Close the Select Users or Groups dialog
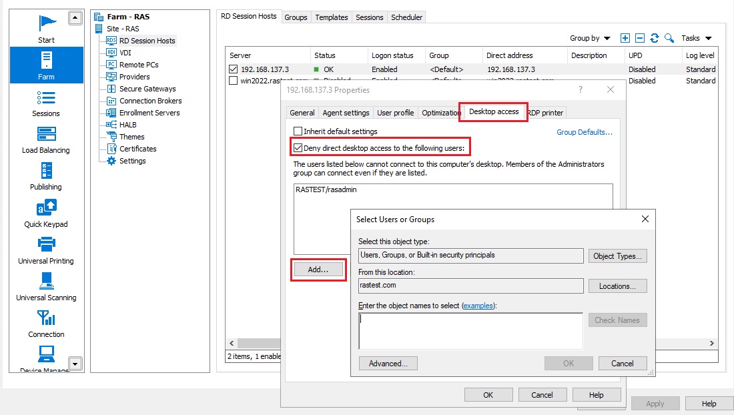Screen dimensions: 734x415 [x=645, y=219]
